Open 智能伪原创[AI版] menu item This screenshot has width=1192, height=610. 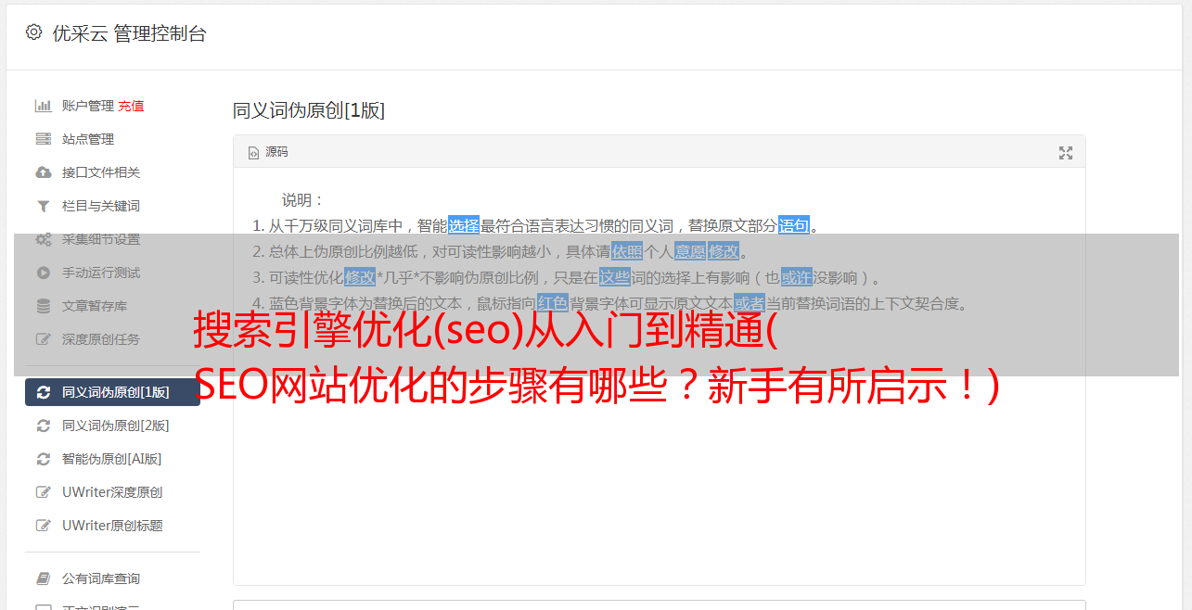point(112,459)
